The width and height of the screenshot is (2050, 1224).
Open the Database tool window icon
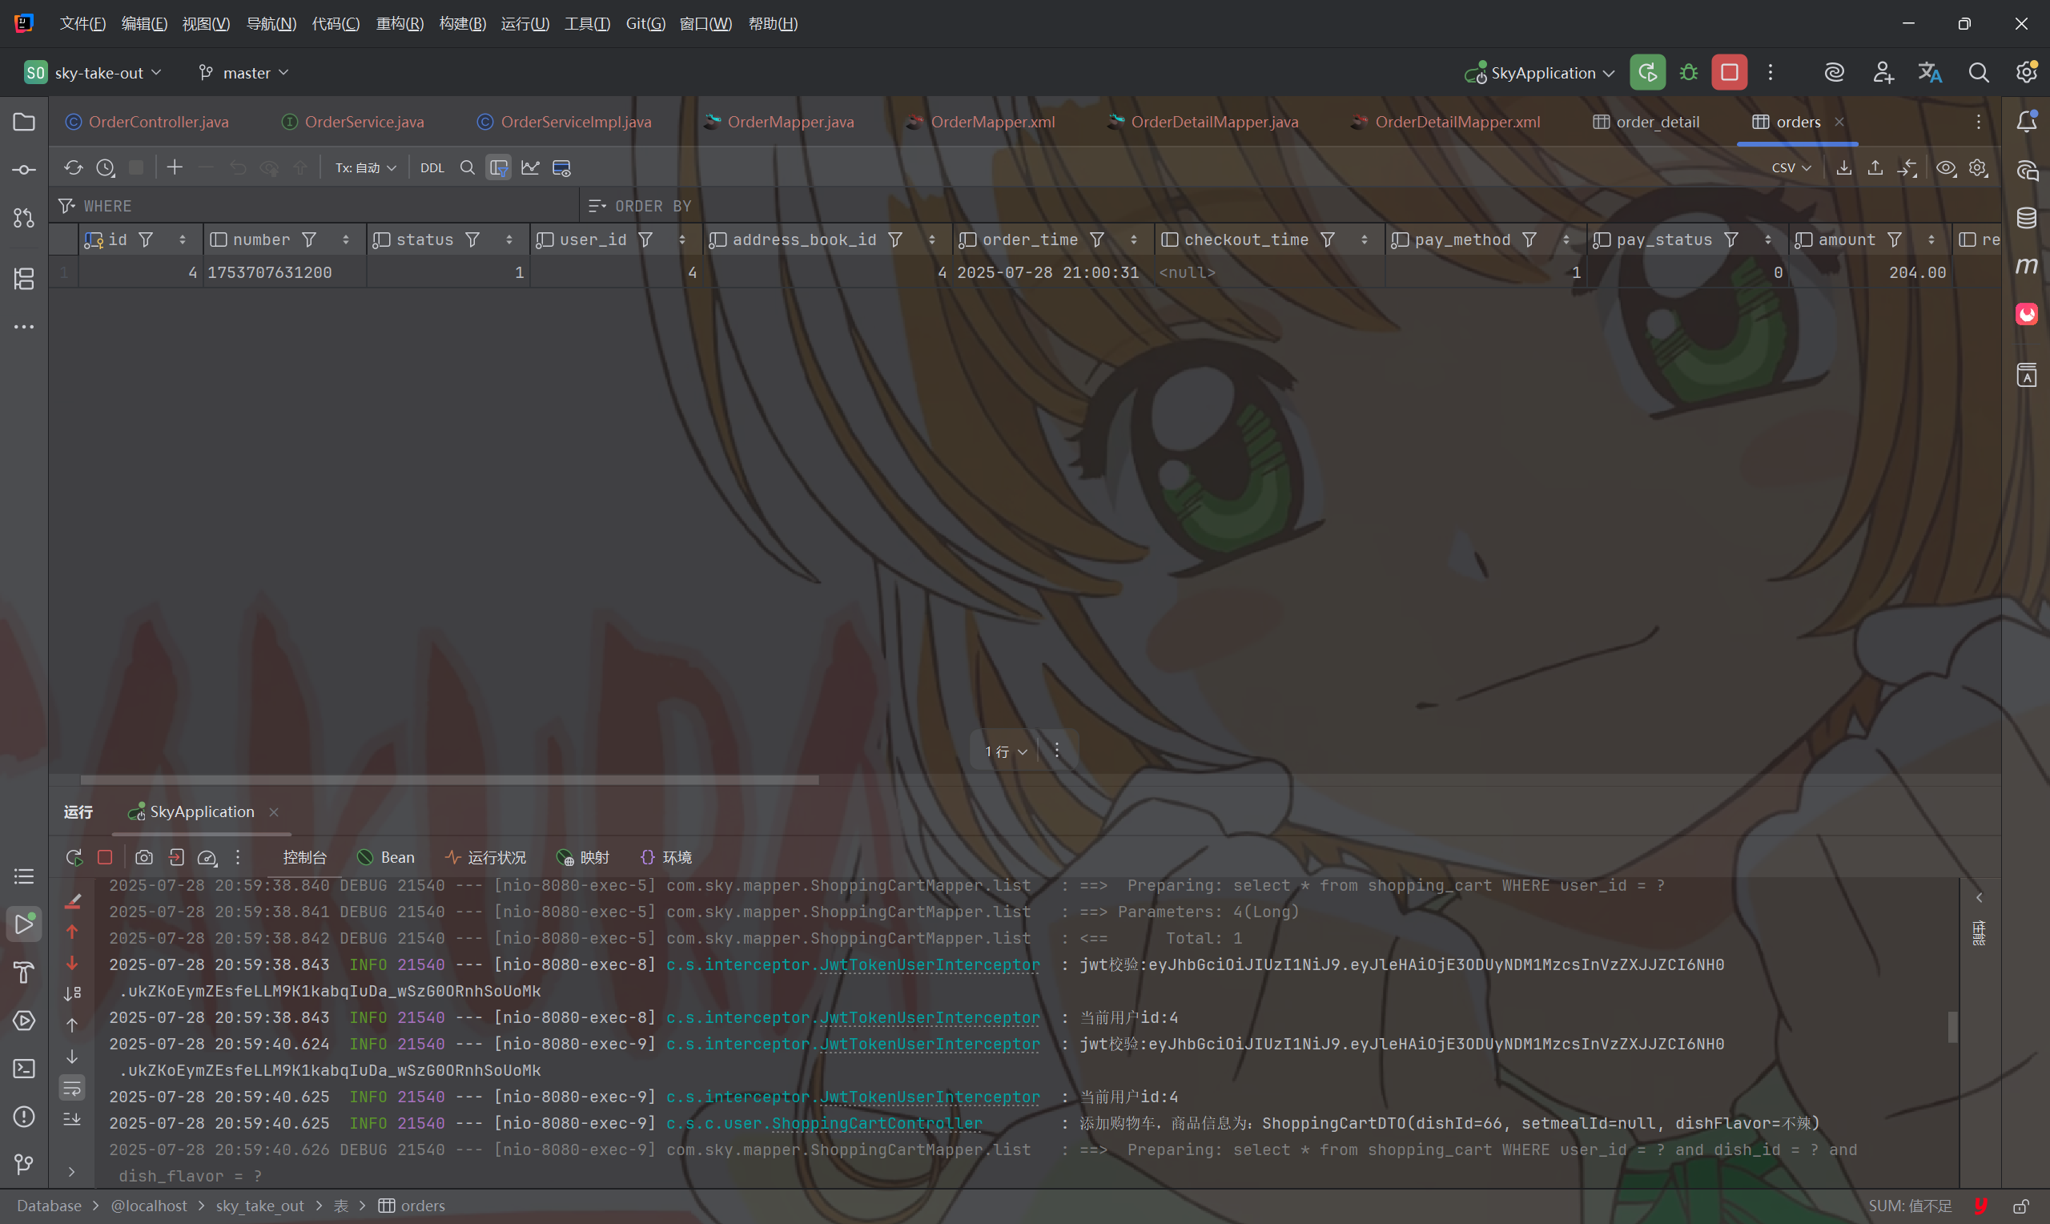click(x=2026, y=219)
